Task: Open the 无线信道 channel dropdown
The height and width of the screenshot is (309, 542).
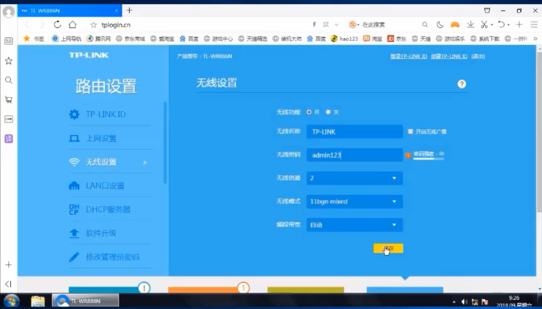Action: 354,178
